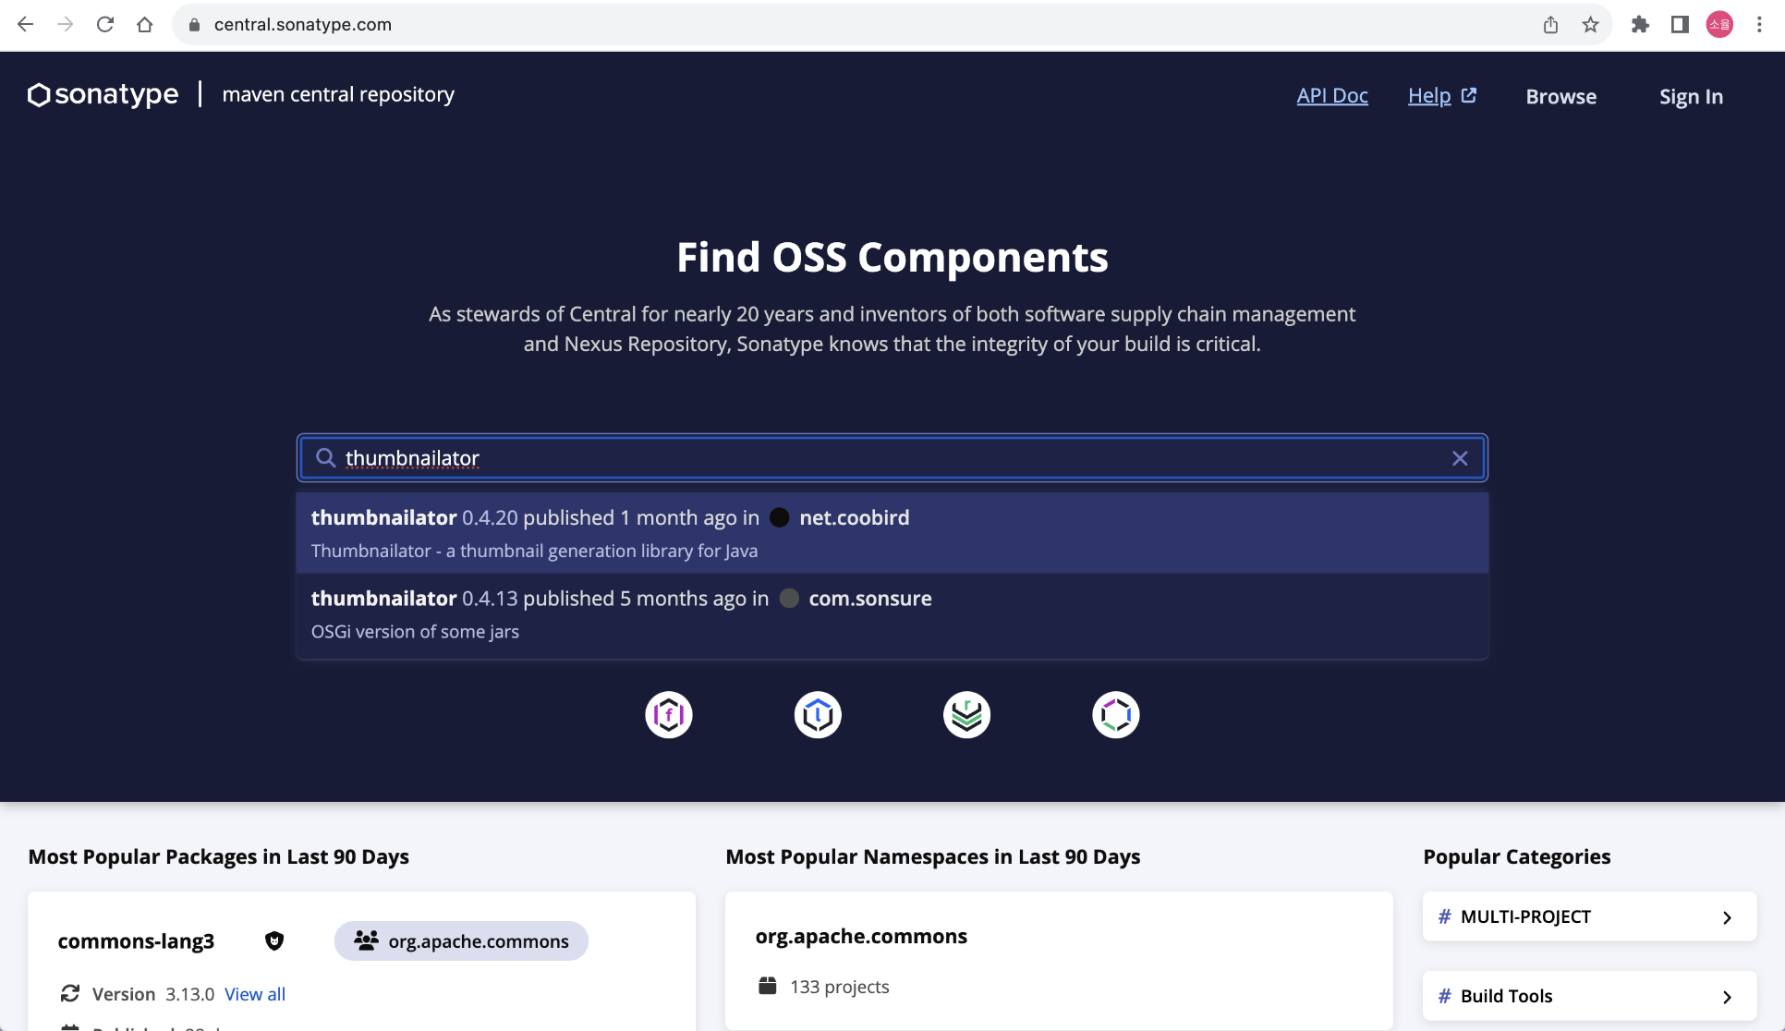Open org.apache.commons namespace badge
1785x1031 pixels.
(x=461, y=941)
